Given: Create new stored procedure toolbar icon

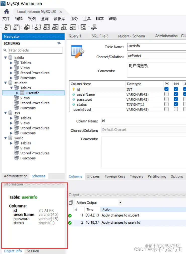Looking at the screenshot, I should (64, 27).
